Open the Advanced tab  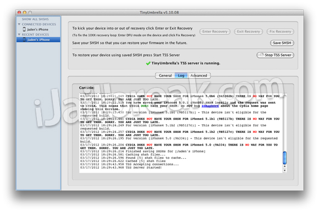tap(199, 76)
